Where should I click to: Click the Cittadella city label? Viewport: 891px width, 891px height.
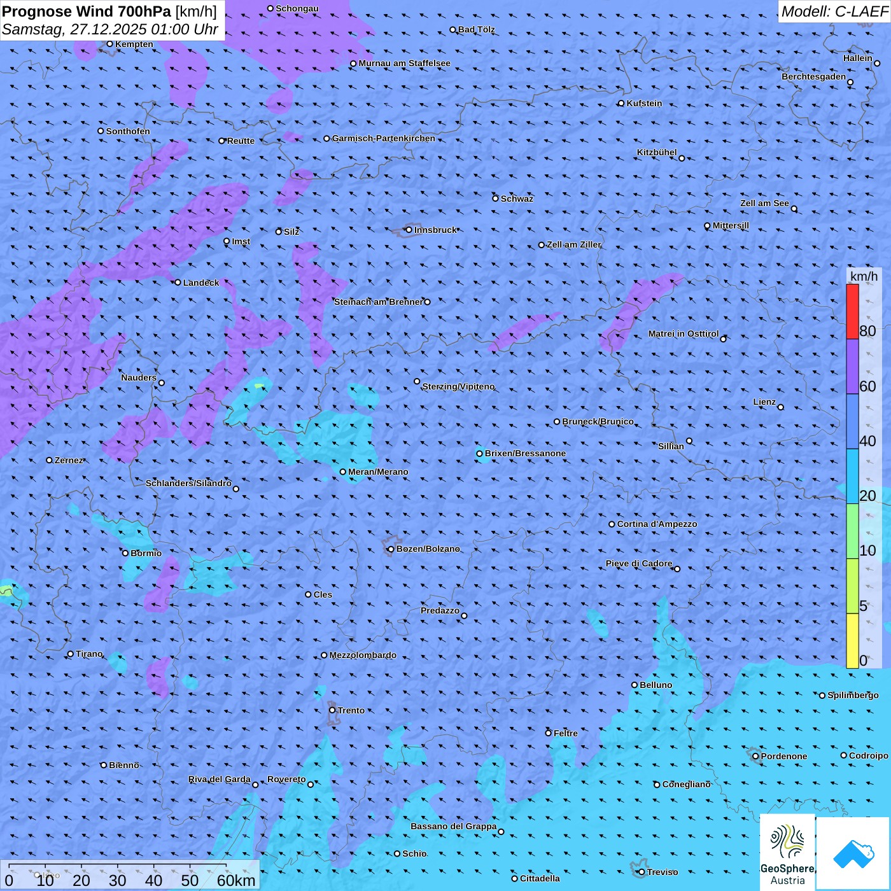540,878
